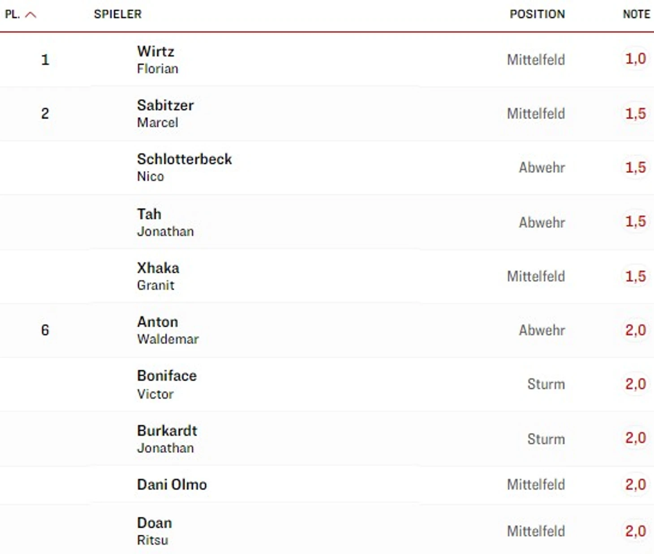Open Tah Jonathan's profile
654x554 pixels.
tap(165, 222)
